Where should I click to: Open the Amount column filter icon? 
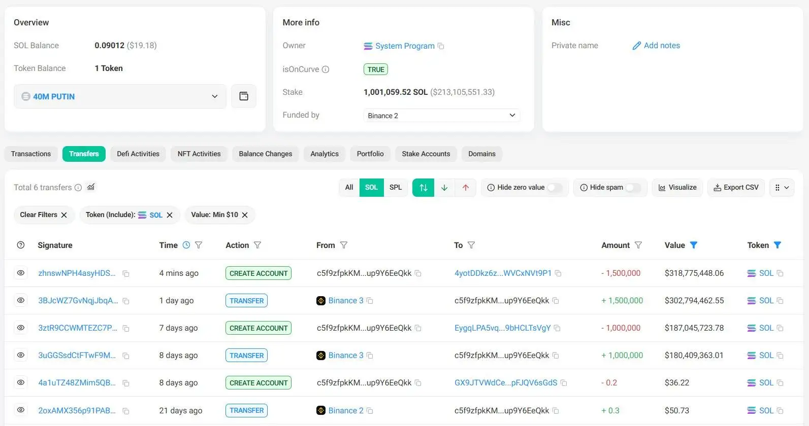point(638,245)
